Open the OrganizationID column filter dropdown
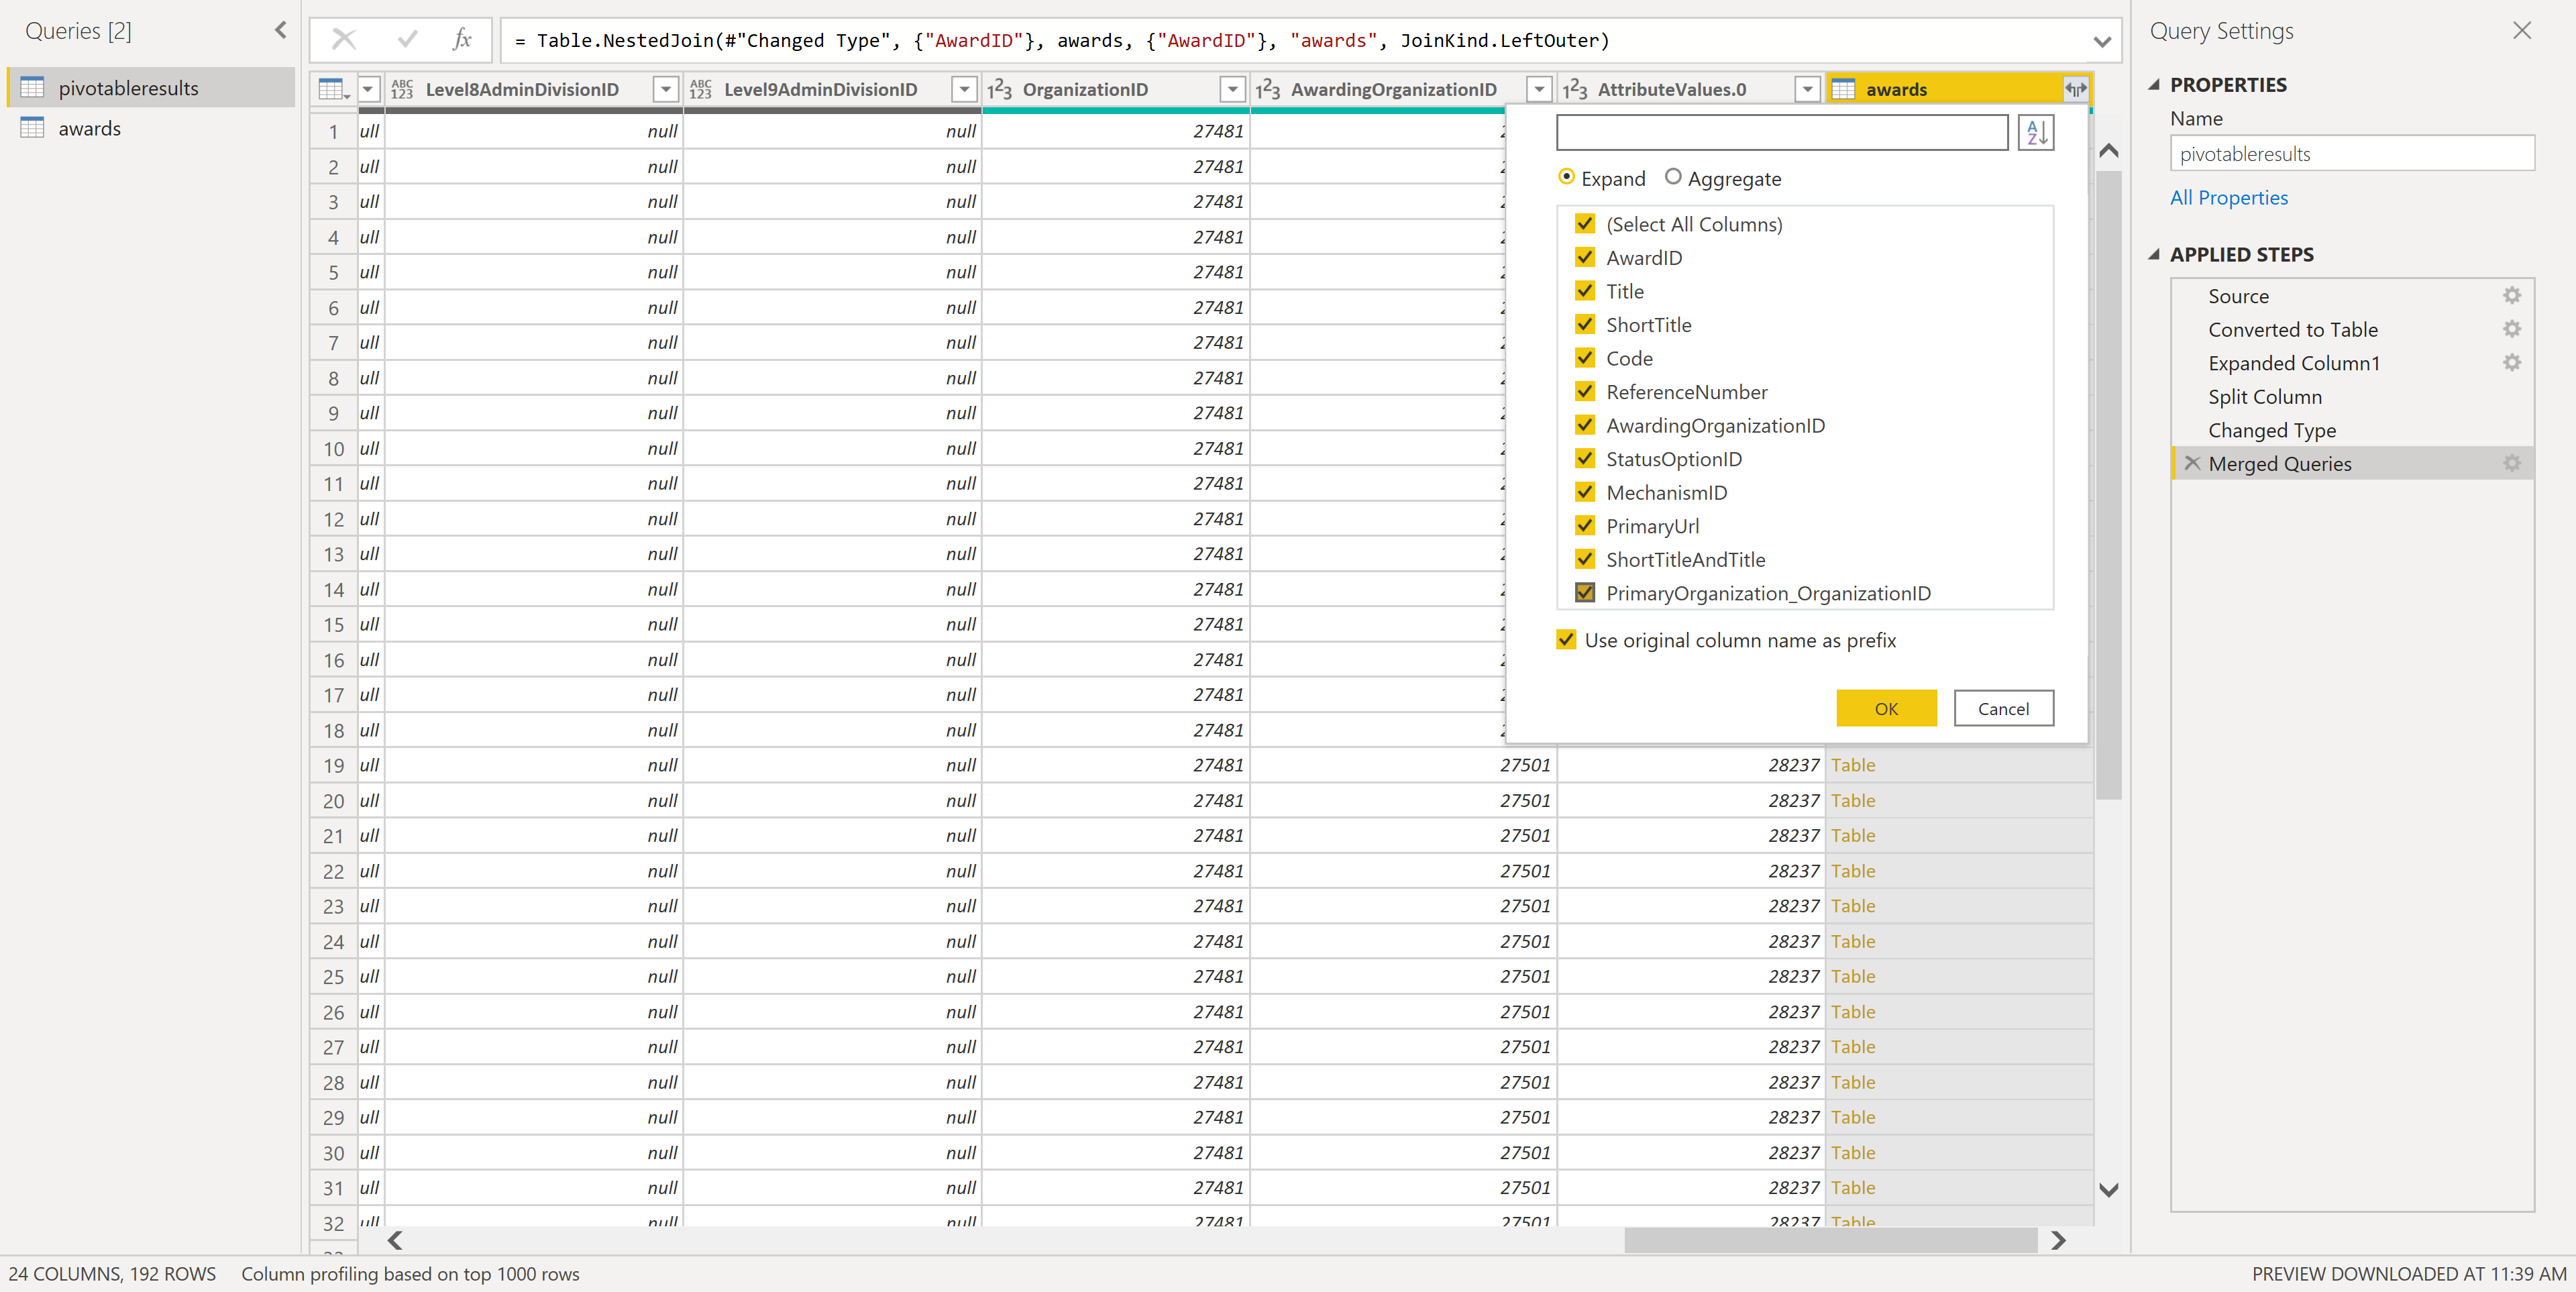Screen dimensions: 2576x1292 pos(1233,89)
